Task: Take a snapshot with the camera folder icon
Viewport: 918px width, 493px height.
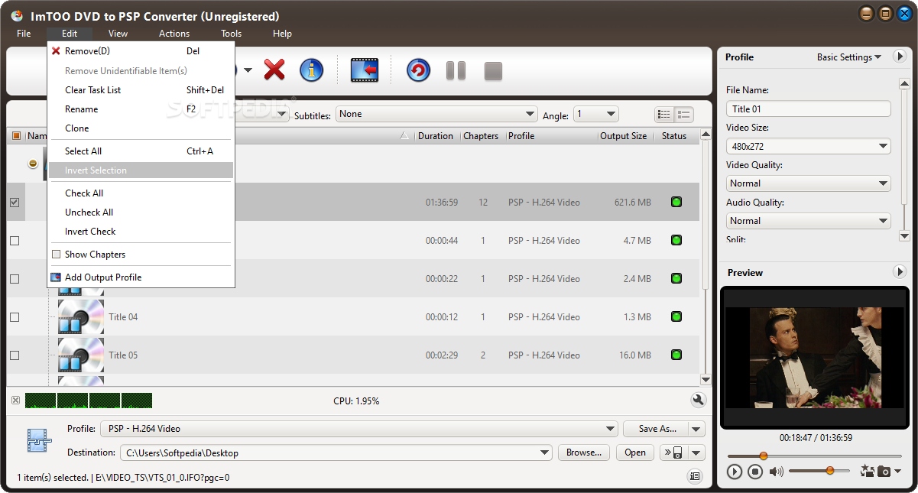Action: [x=884, y=472]
